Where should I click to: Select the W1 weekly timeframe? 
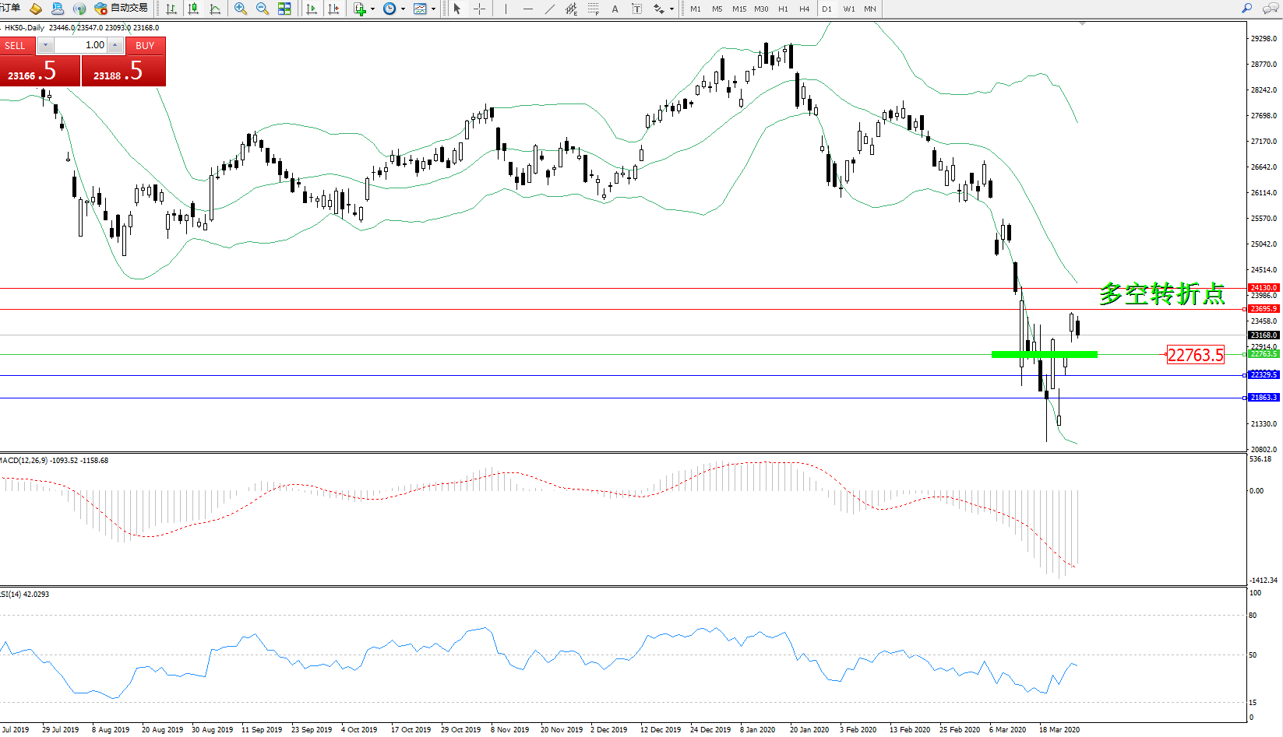(848, 9)
